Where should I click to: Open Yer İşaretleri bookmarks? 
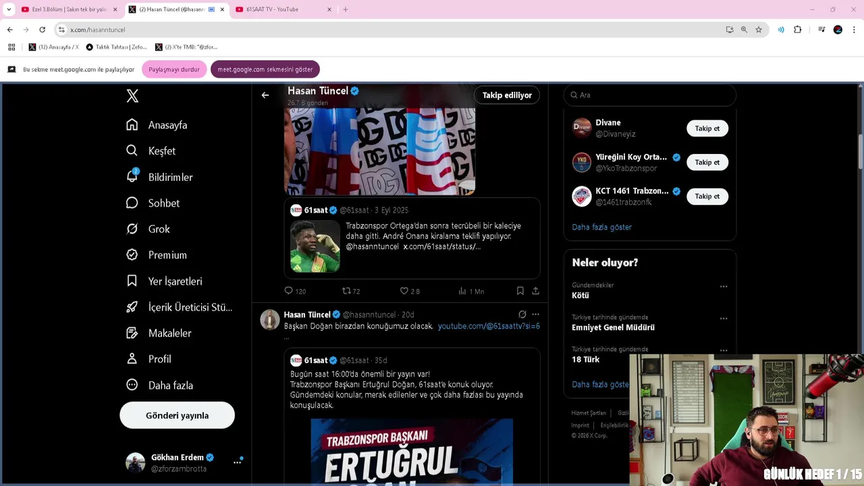[165, 281]
